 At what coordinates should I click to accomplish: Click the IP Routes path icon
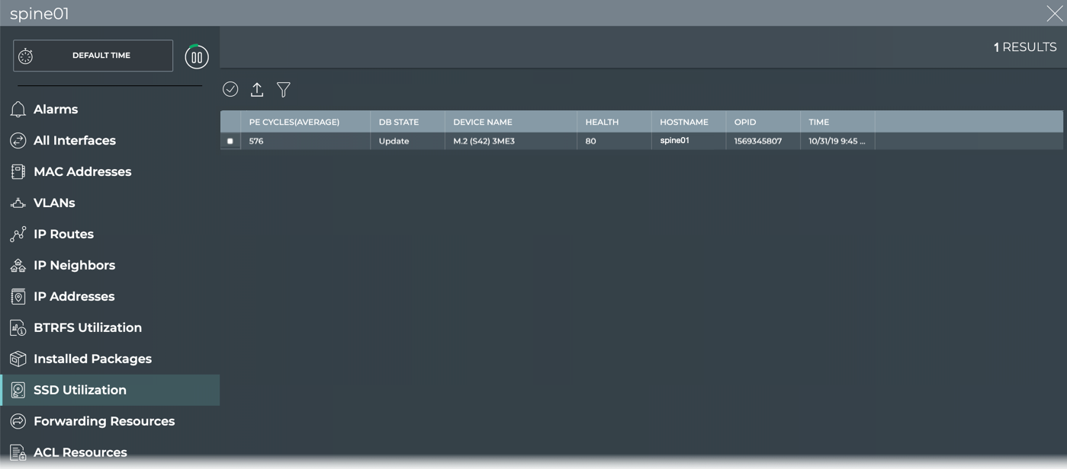(18, 234)
